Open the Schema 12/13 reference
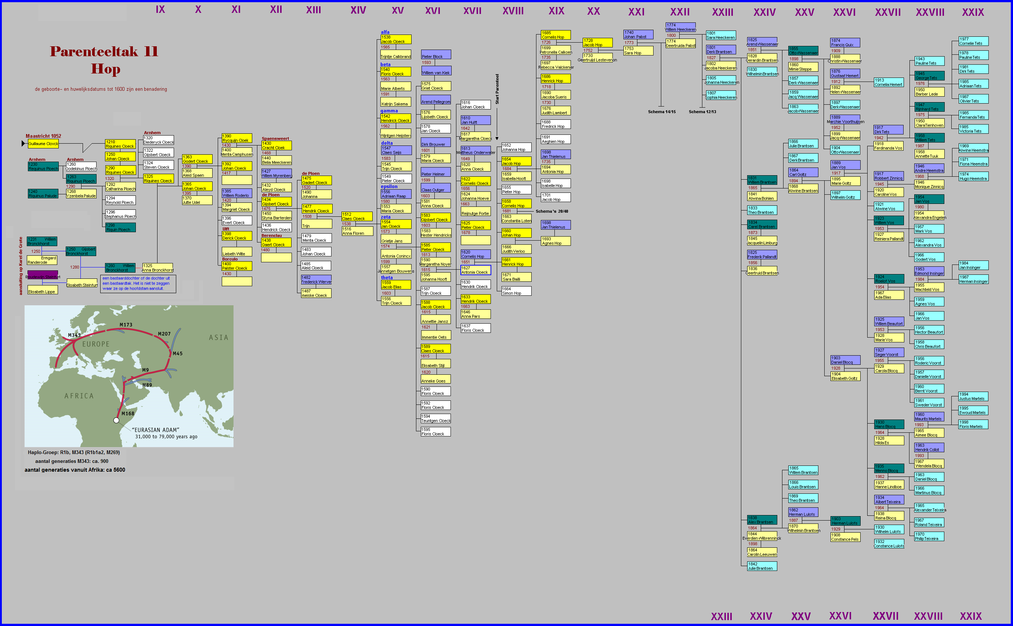 pyautogui.click(x=702, y=112)
